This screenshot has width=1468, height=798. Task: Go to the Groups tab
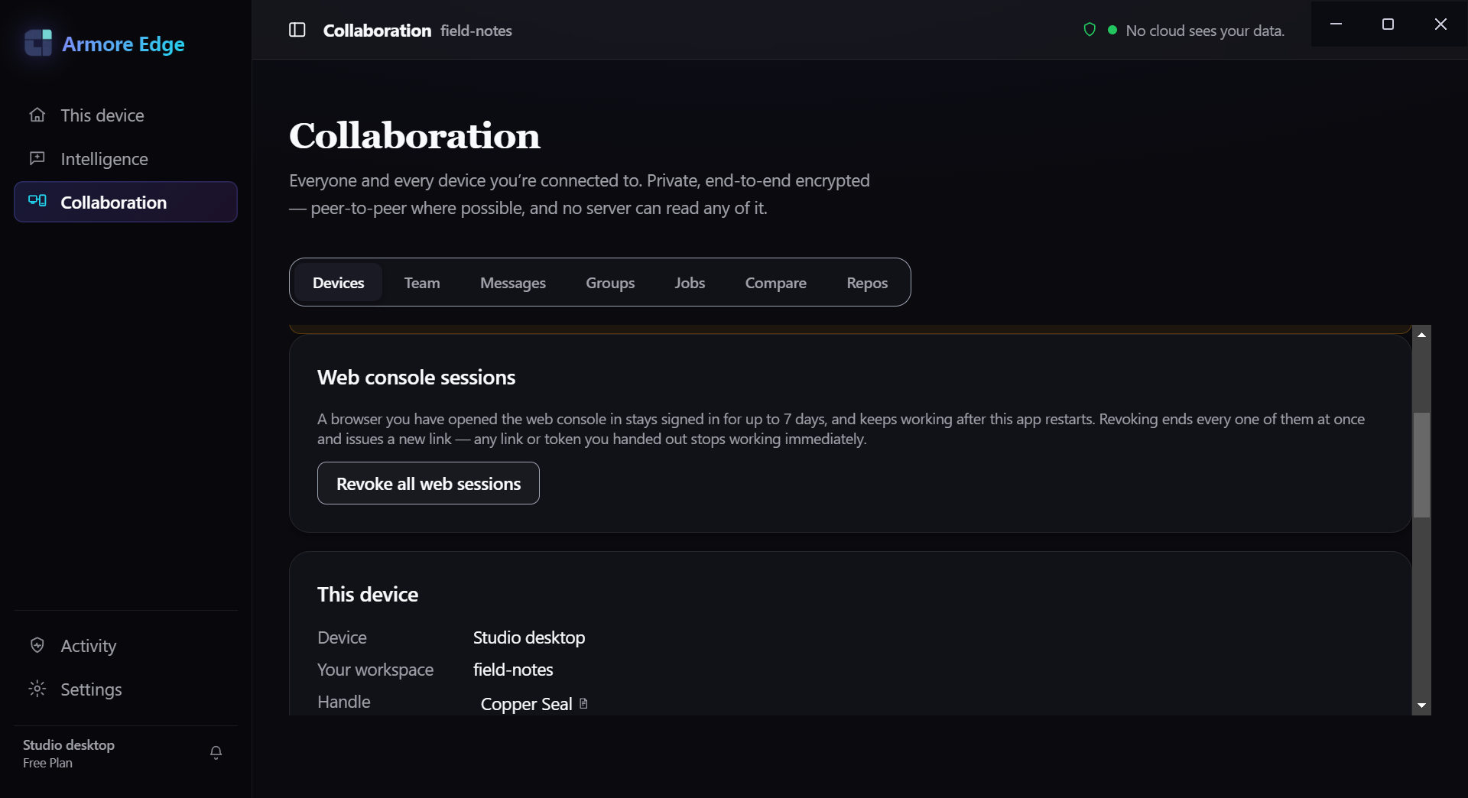(x=610, y=283)
